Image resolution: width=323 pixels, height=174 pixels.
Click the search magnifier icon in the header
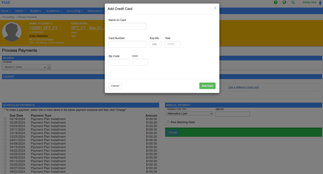[x=293, y=2]
